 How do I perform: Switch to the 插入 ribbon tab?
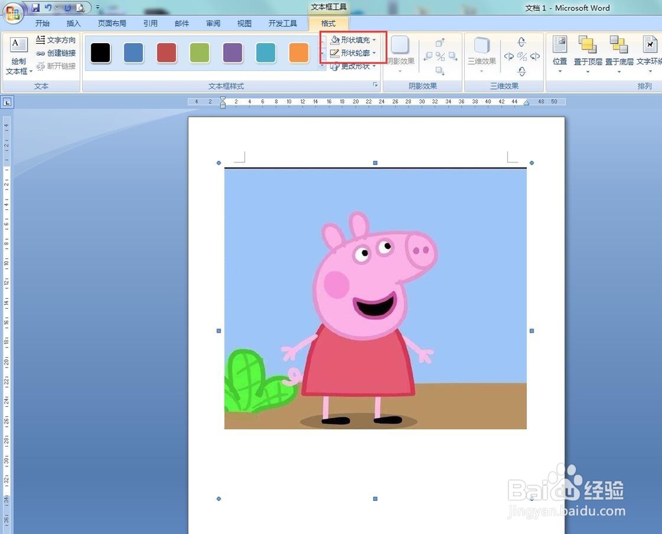tap(73, 23)
